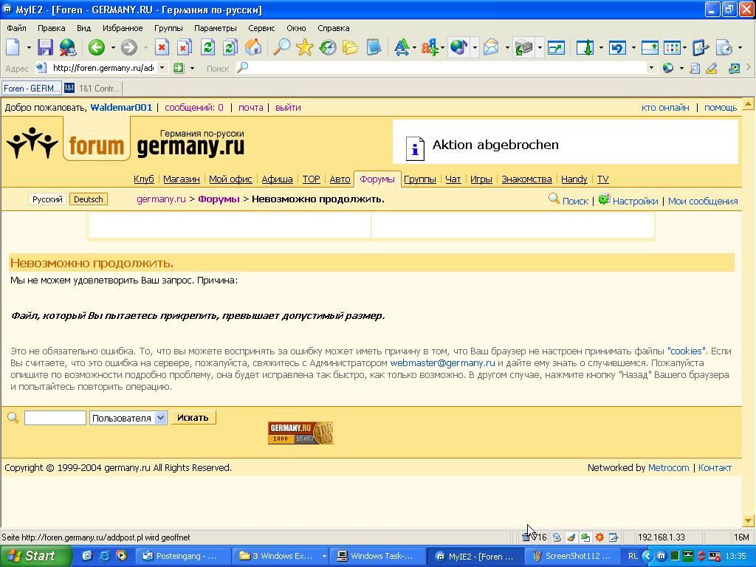Open Favorites with the star icon

click(304, 48)
